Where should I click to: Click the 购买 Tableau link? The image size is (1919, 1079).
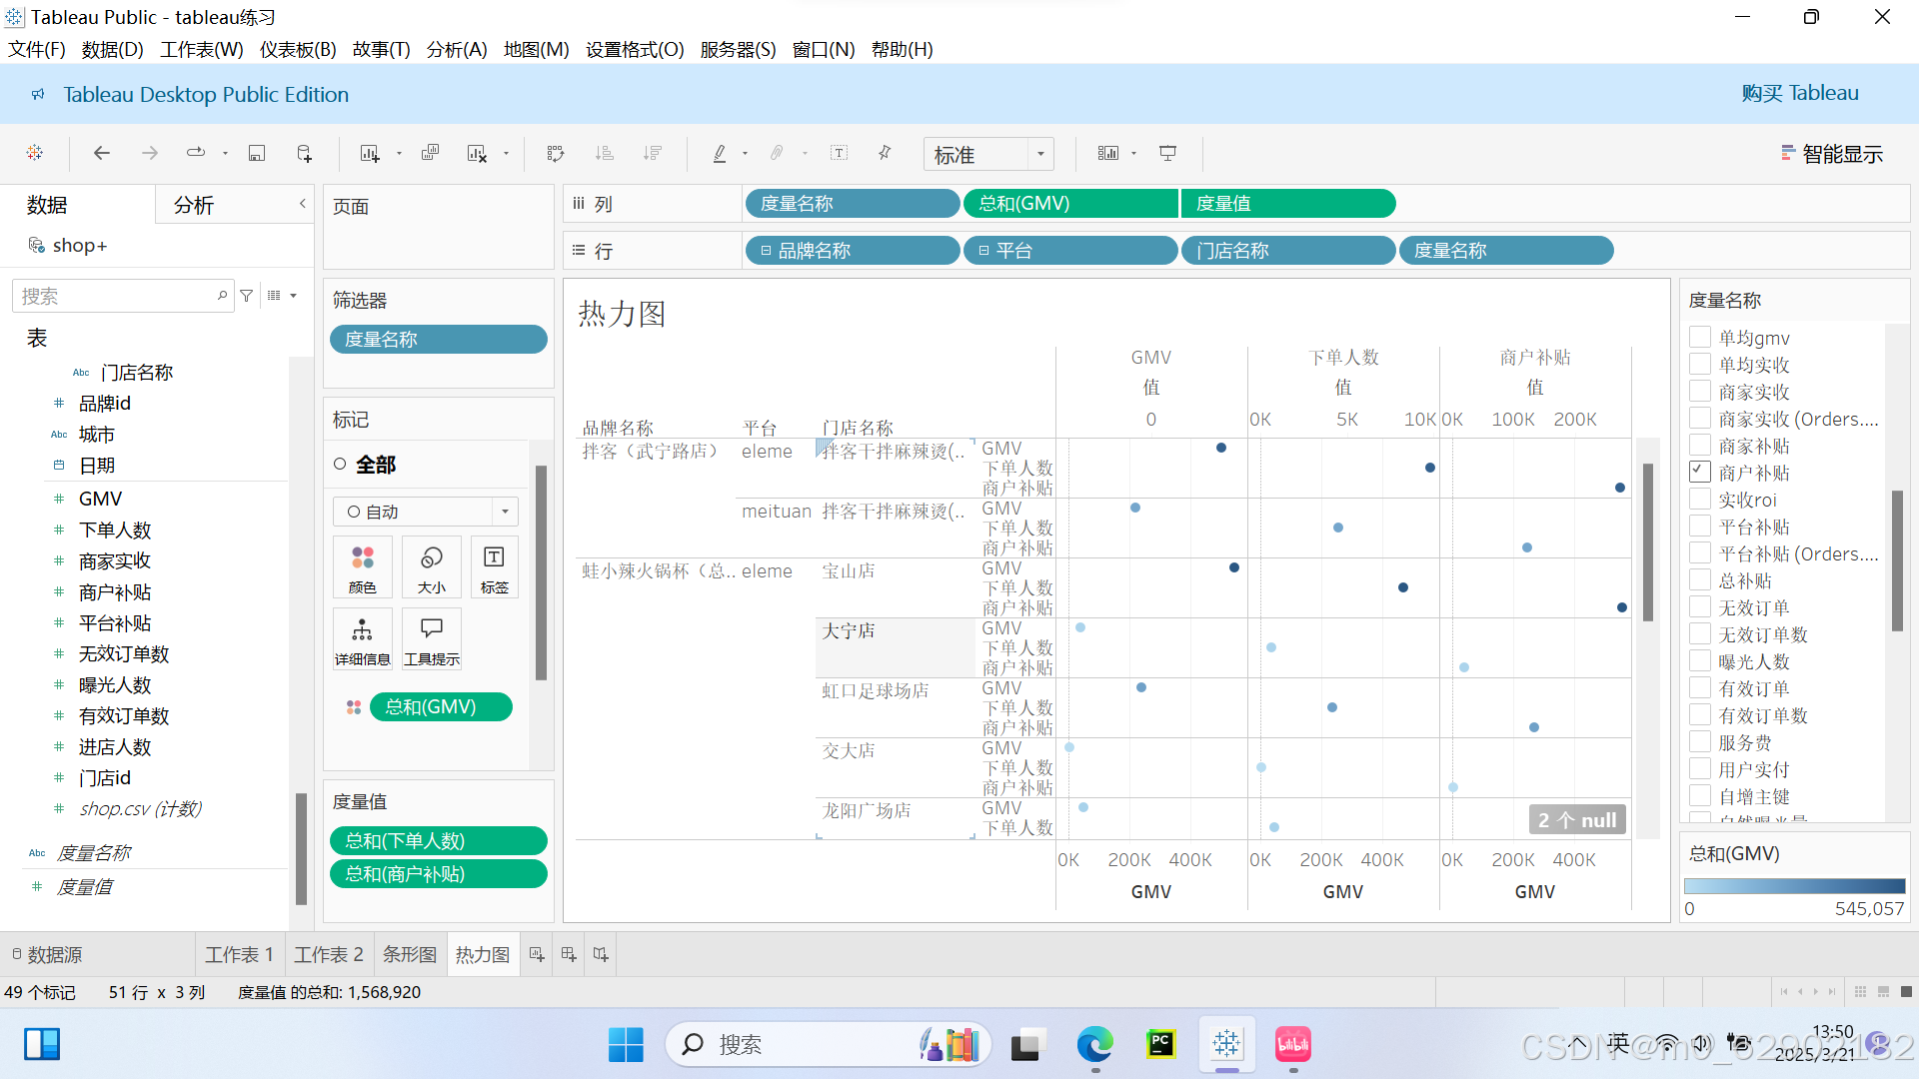tap(1799, 93)
